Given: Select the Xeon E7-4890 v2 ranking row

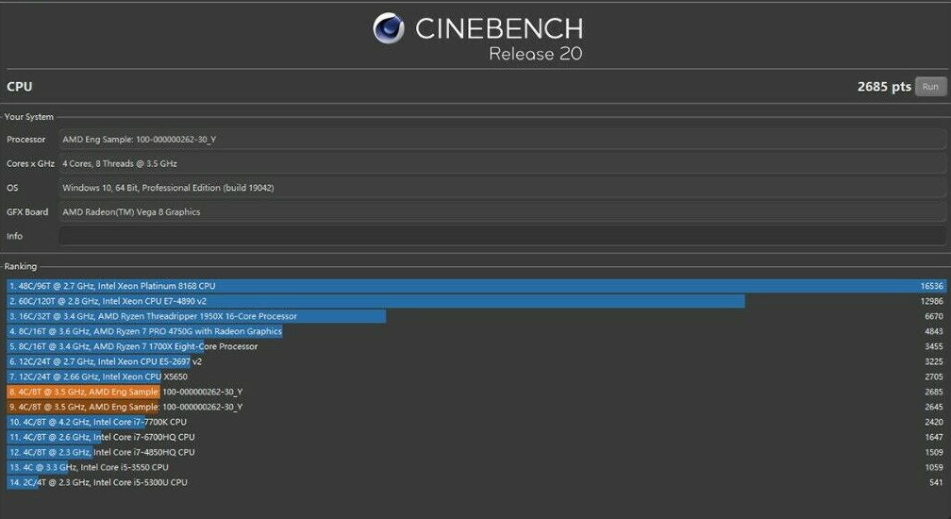Looking at the screenshot, I should 476,301.
